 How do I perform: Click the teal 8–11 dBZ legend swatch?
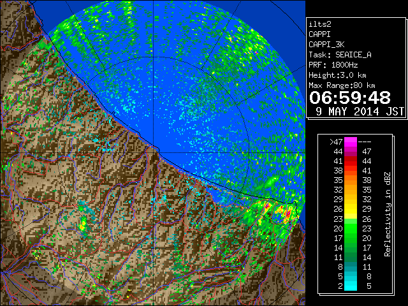click(x=351, y=266)
